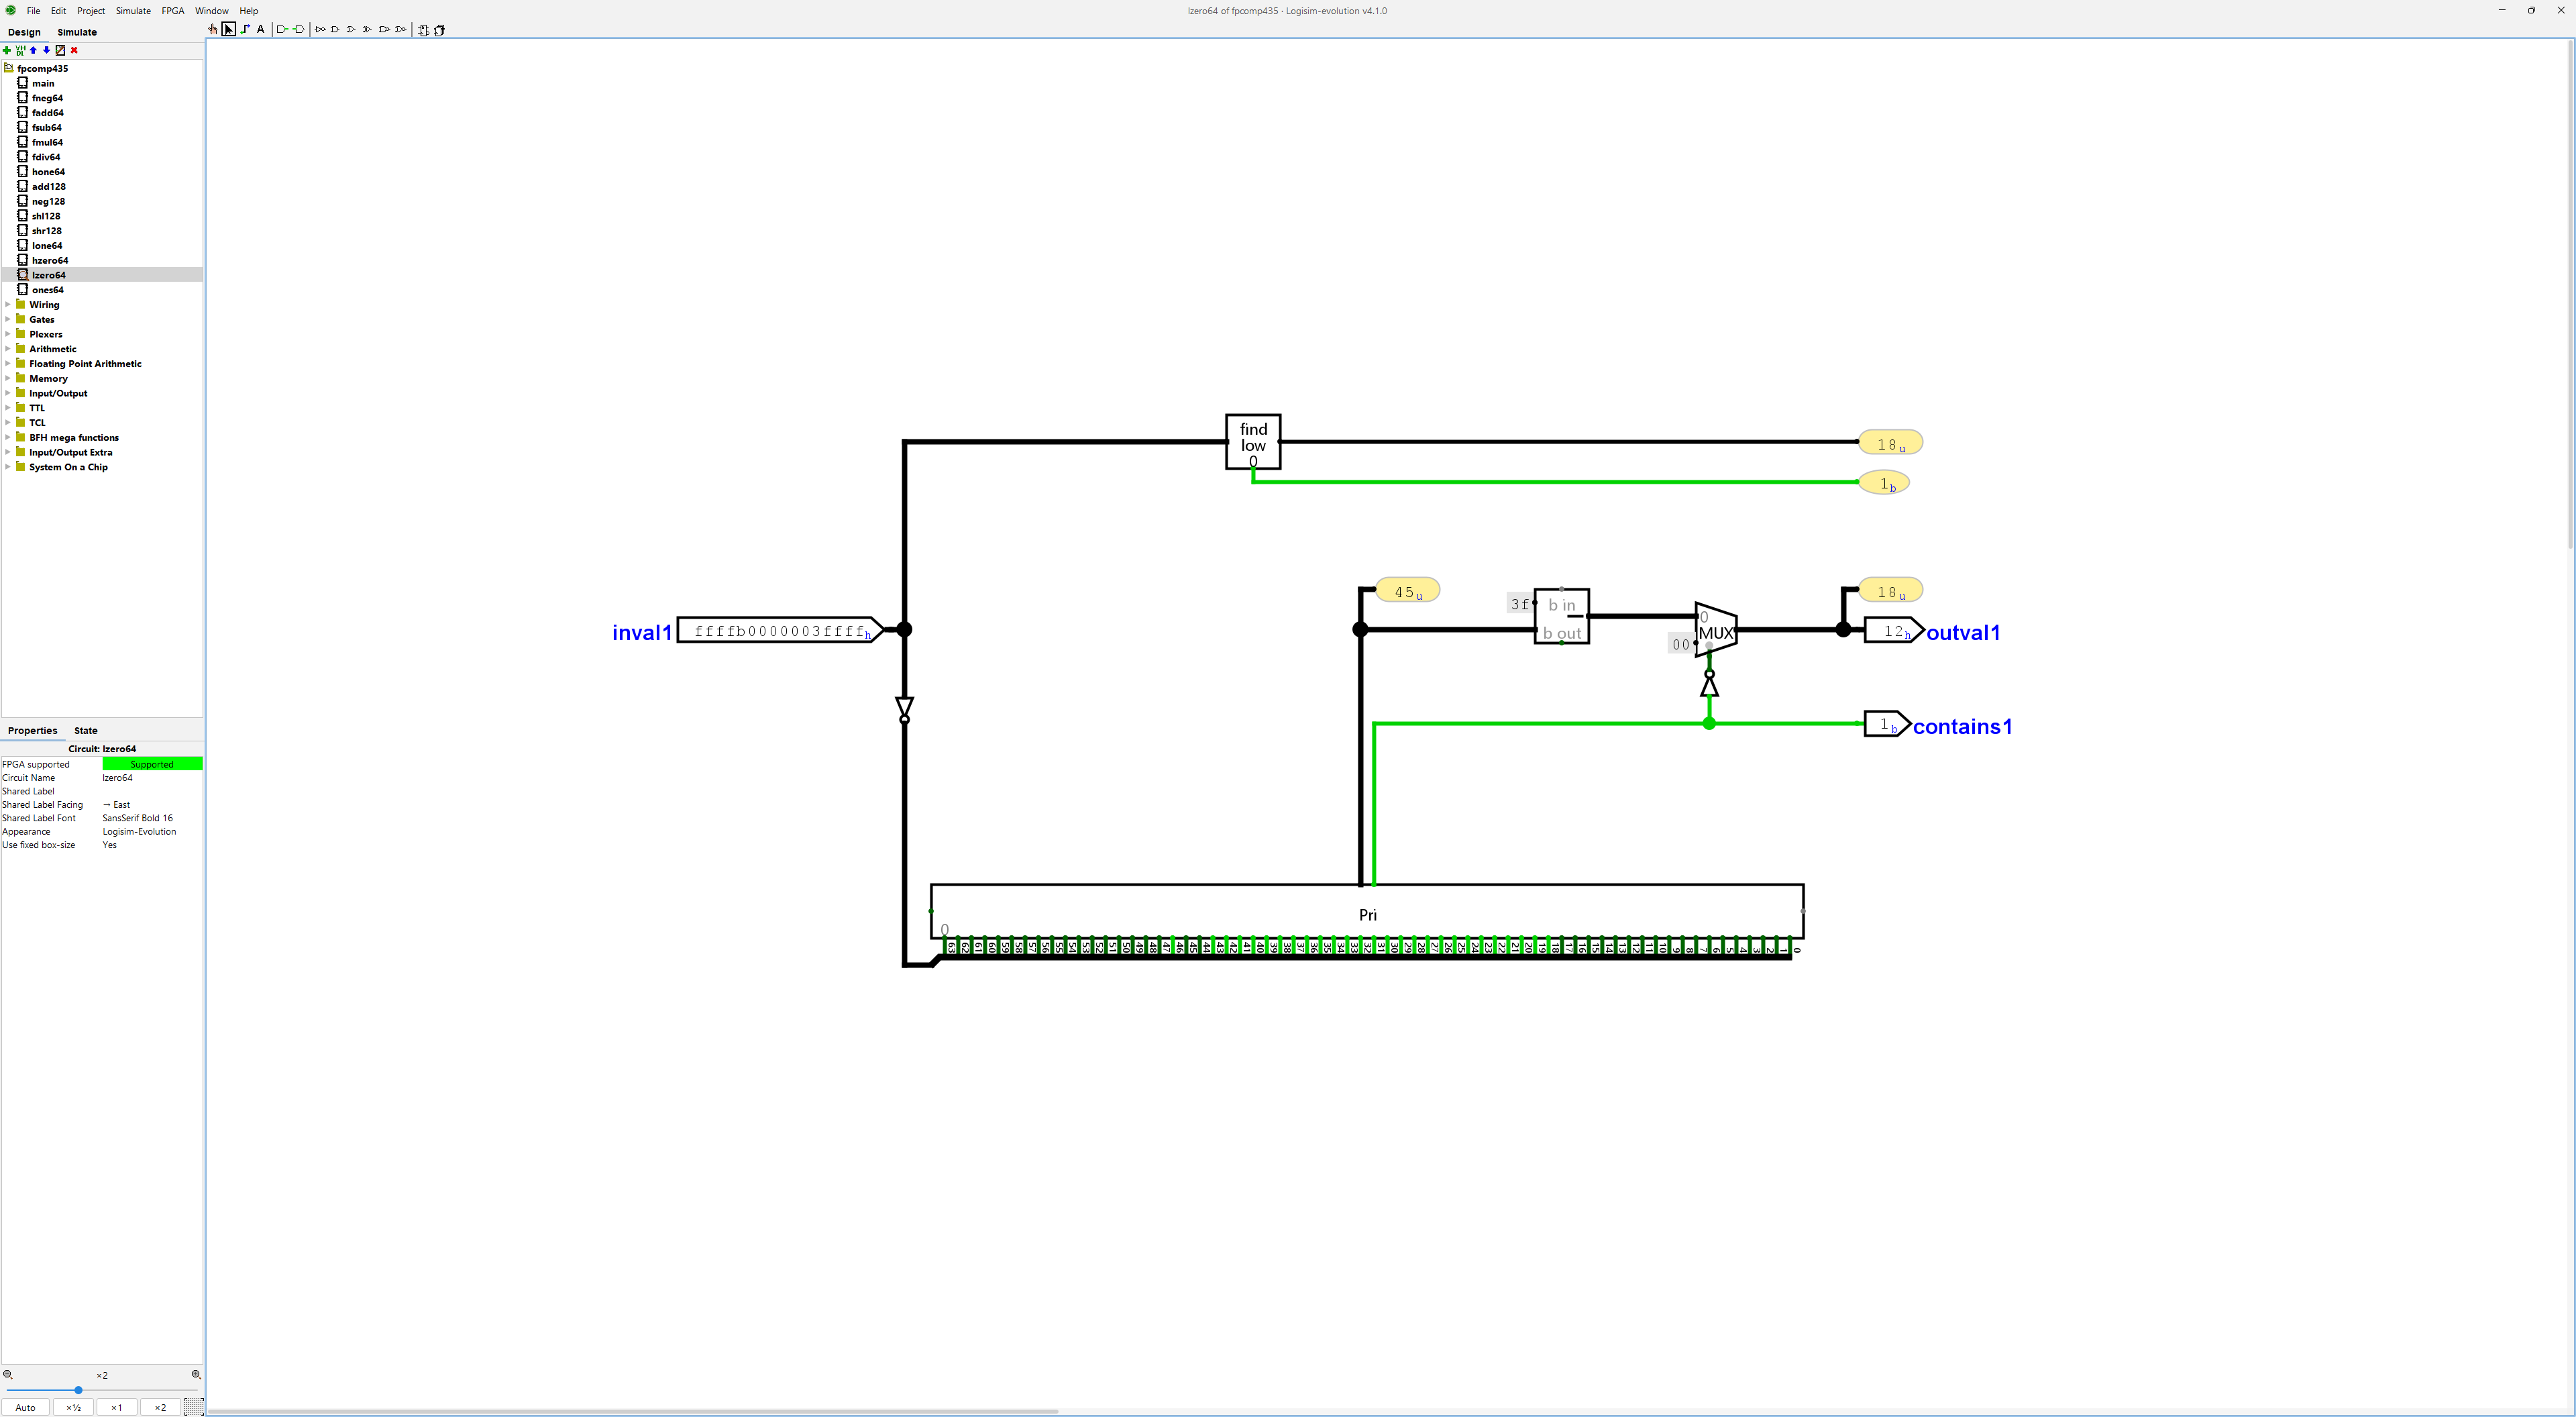Select the hzero64 circuit
This screenshot has height=1417, width=2576.
[50, 261]
